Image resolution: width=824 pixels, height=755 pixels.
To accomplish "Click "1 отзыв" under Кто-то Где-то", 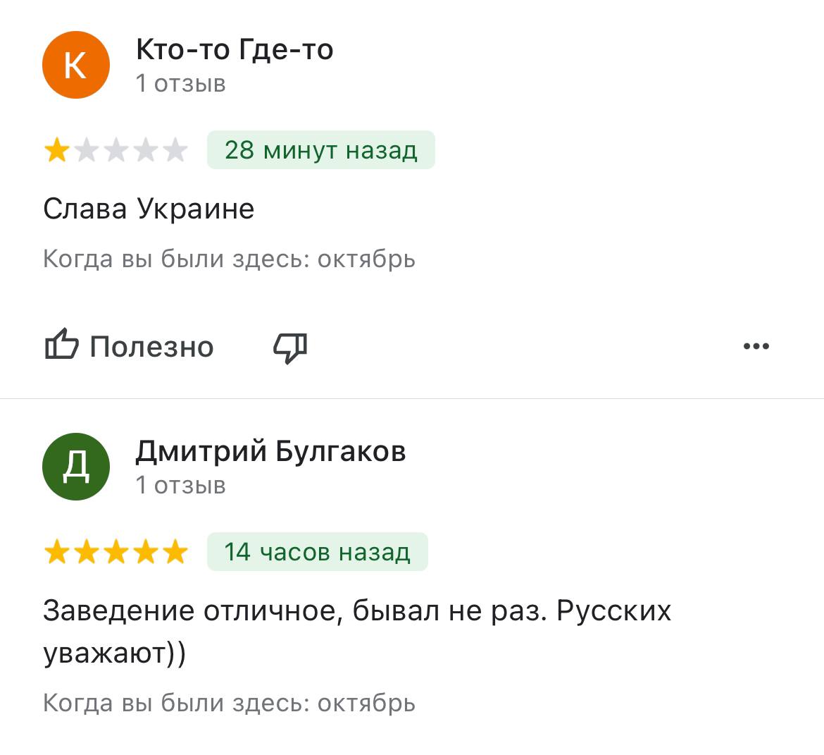I will [180, 83].
